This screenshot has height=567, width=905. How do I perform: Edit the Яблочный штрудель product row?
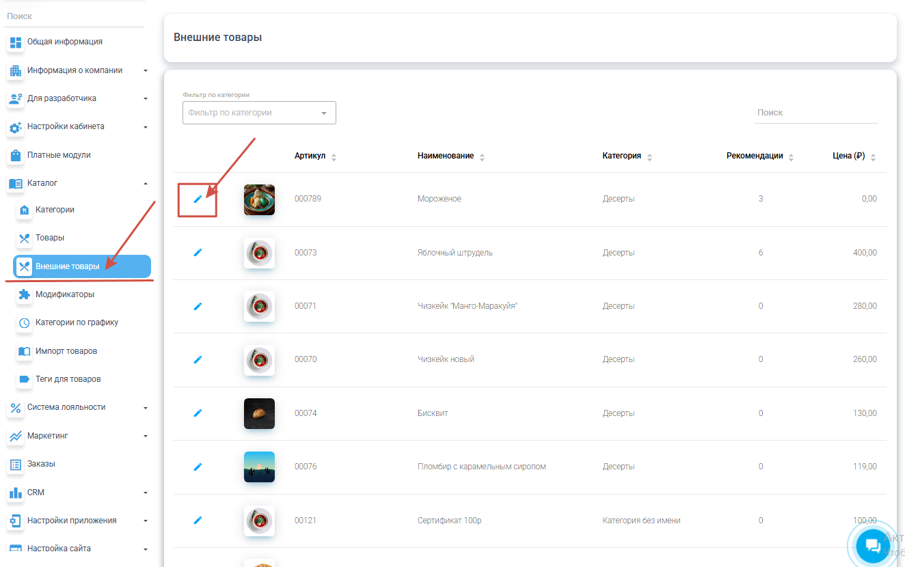[x=198, y=253]
